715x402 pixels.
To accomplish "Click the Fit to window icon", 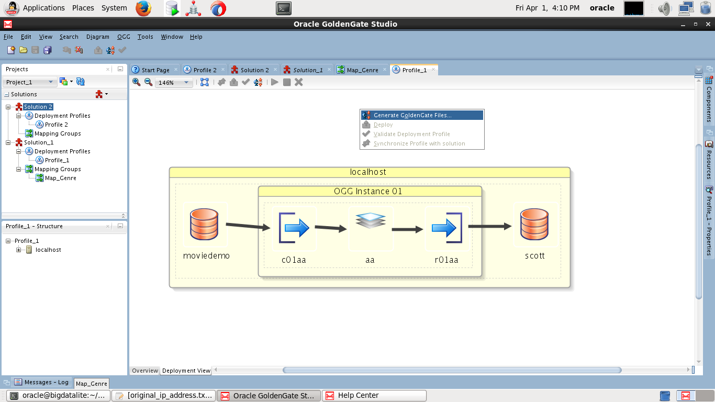I will pyautogui.click(x=205, y=82).
